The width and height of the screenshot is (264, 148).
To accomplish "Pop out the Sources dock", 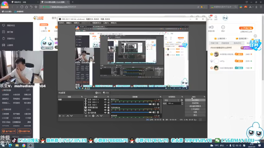I will point(108,97).
